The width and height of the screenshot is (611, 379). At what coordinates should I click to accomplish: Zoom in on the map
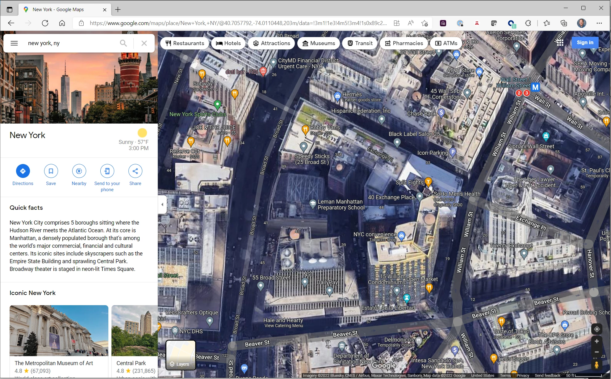point(596,341)
